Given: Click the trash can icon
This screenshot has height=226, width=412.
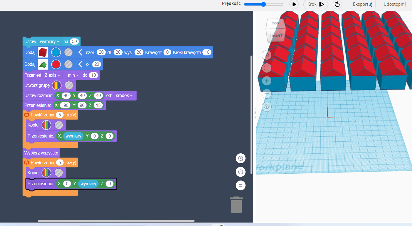Looking at the screenshot, I should (x=236, y=205).
